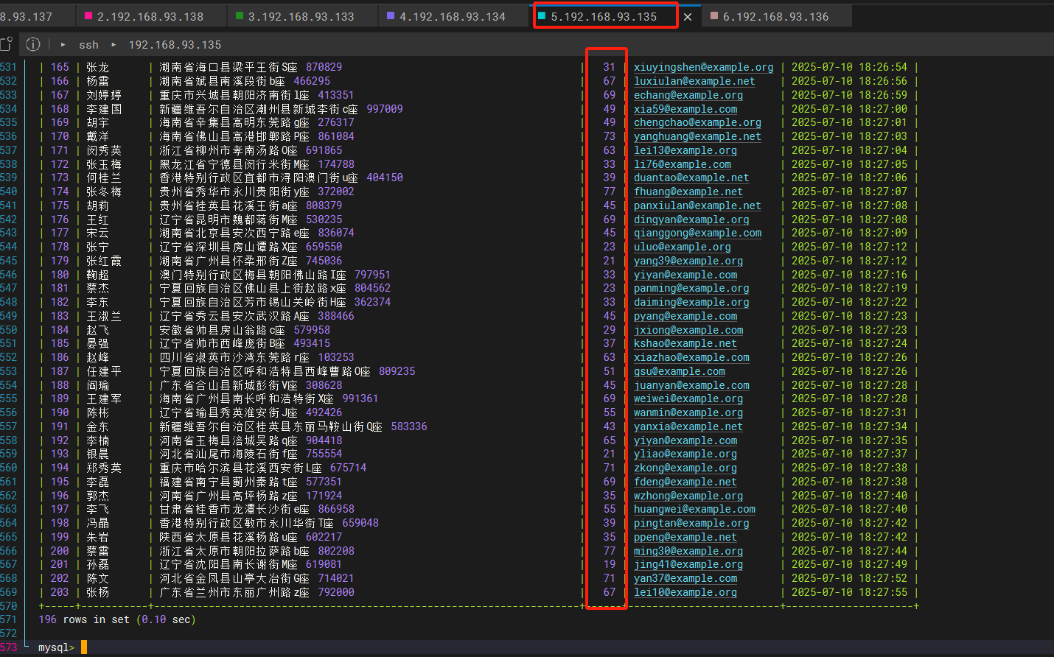This screenshot has height=657, width=1054.
Task: Select the active 5.192.168.93.135 tab
Action: [604, 16]
